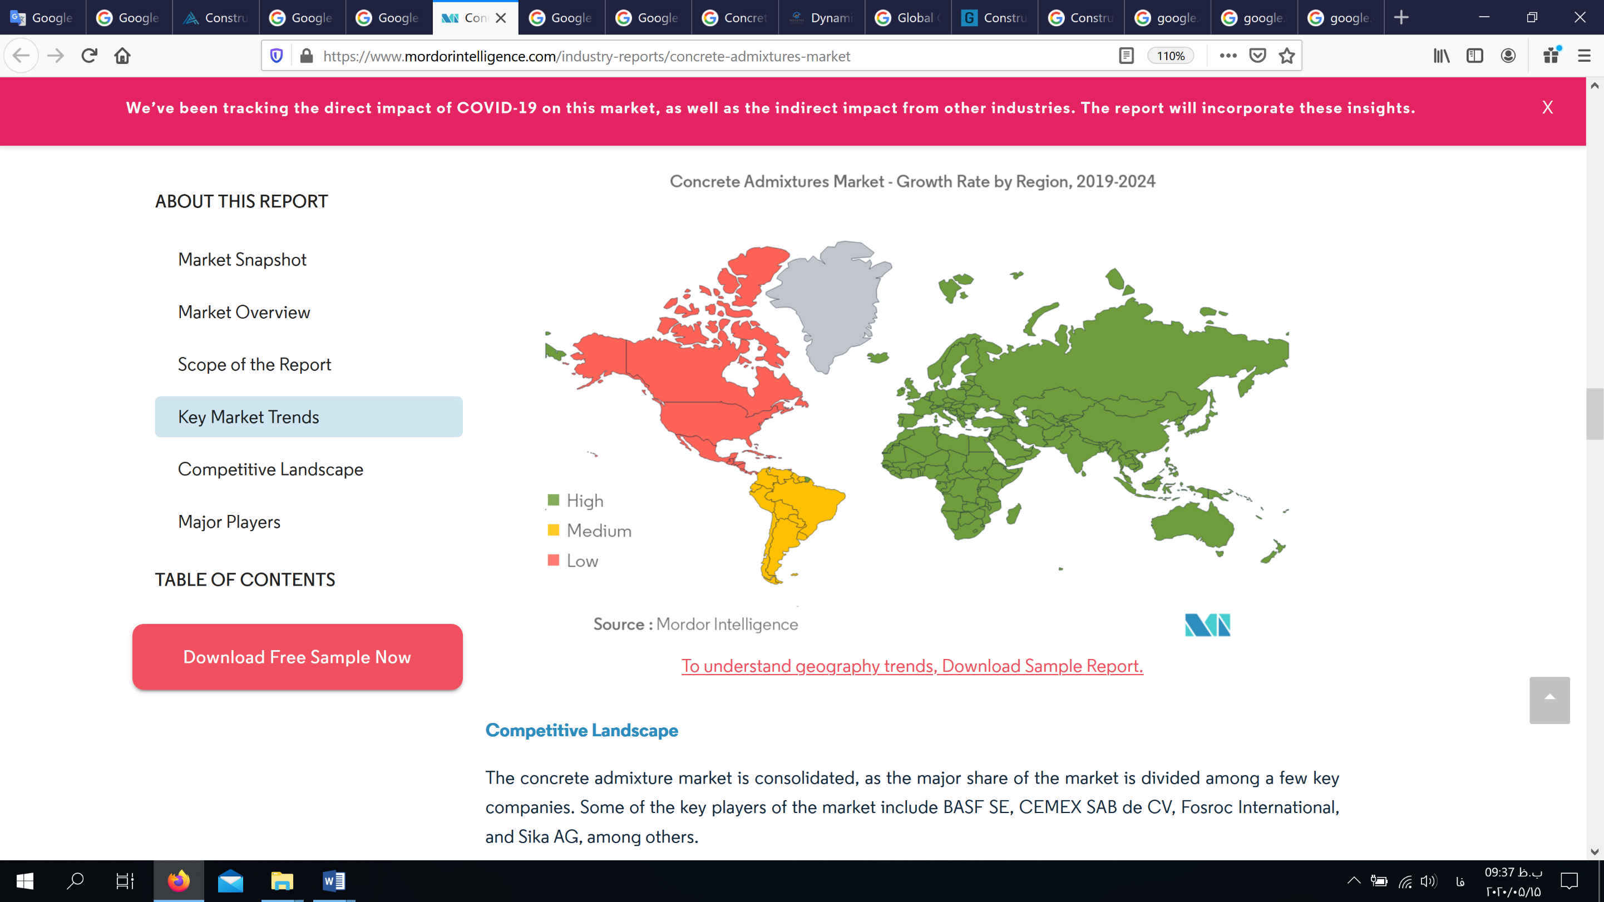Open the notification center icon
This screenshot has width=1604, height=902.
pos(1569,881)
